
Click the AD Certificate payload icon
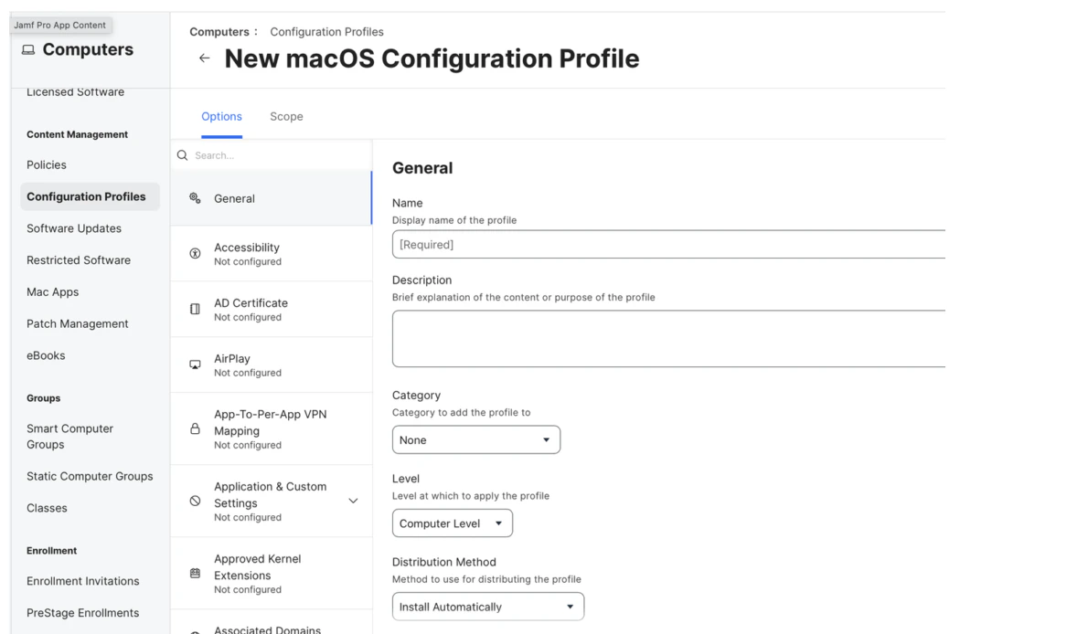194,310
